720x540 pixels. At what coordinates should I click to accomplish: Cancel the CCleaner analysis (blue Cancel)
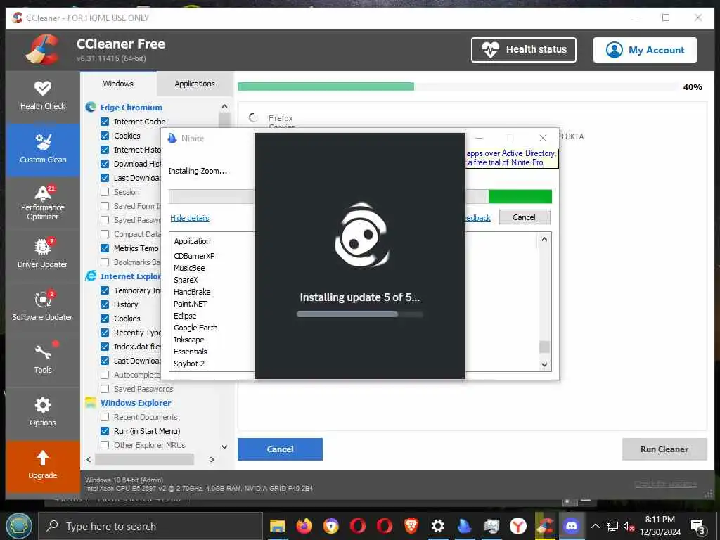(280, 449)
